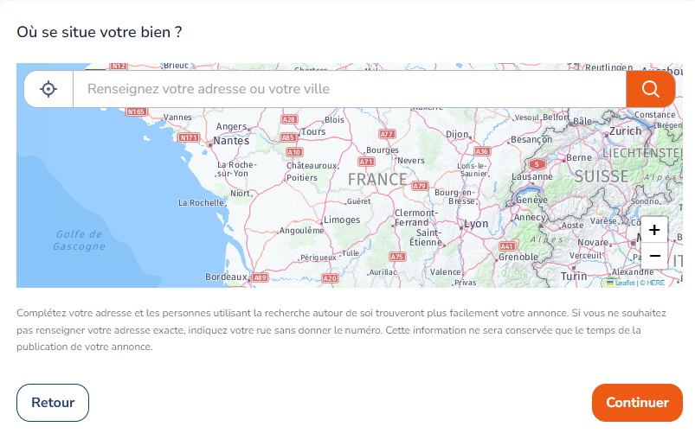Open the HERE copyright link

tap(654, 283)
